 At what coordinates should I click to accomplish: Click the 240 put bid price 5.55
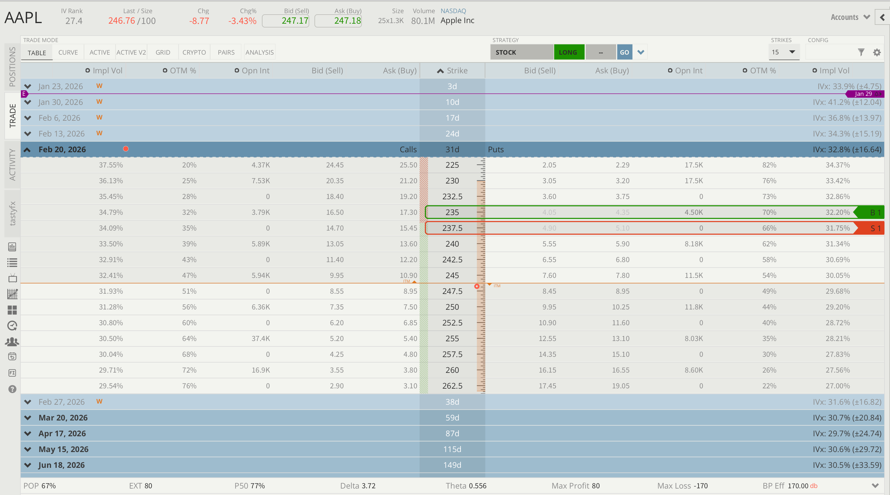(x=549, y=244)
